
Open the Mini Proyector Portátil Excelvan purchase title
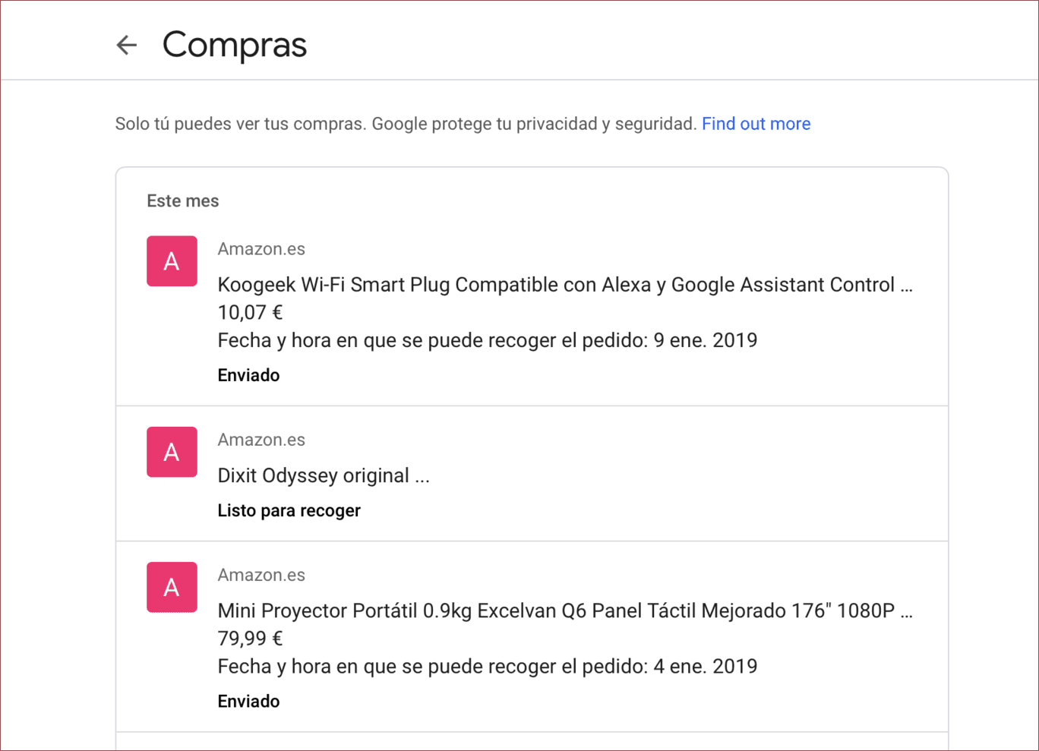564,611
